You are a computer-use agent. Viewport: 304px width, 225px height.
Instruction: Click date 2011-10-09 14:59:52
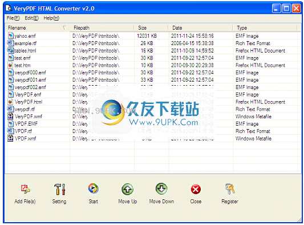click(192, 51)
